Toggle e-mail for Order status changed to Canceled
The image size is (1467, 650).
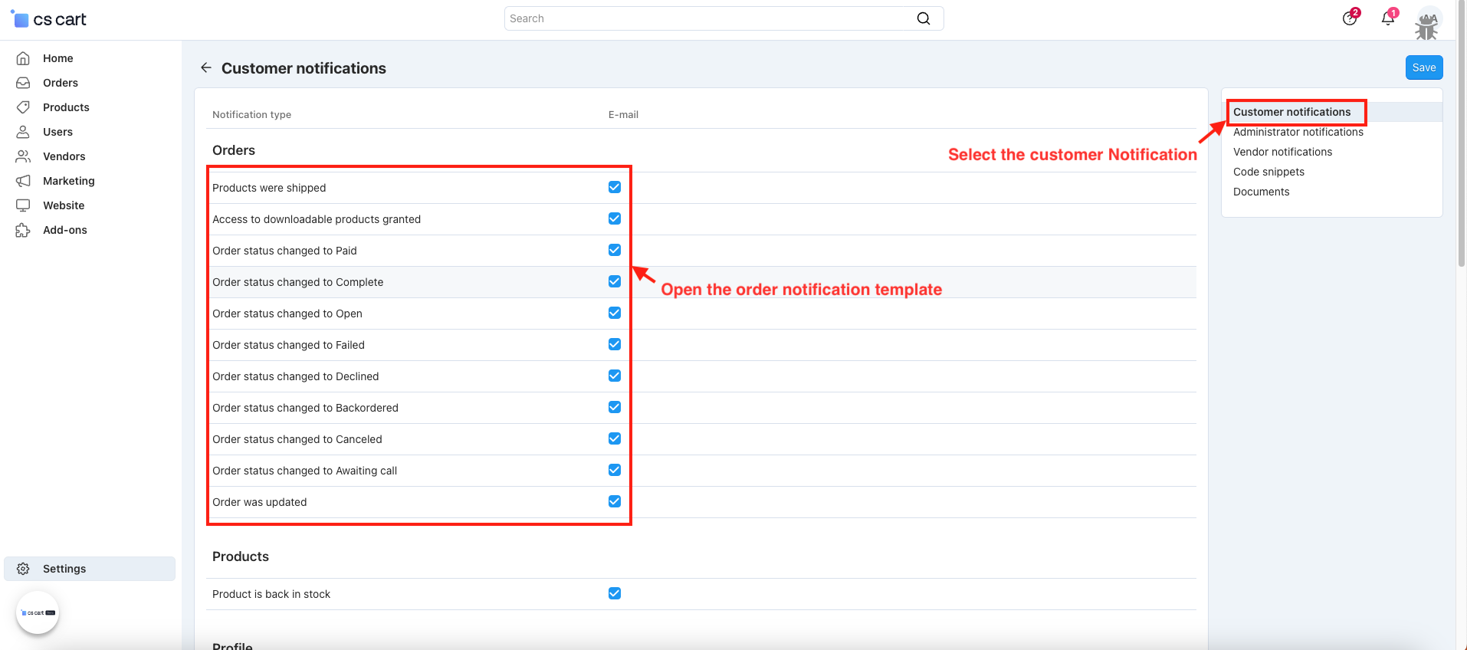pyautogui.click(x=615, y=438)
